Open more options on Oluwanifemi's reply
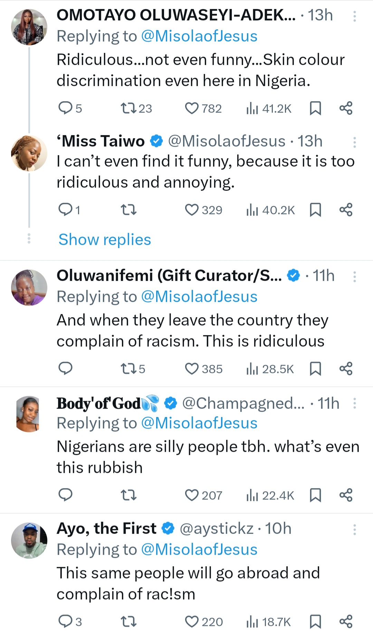373x637 pixels. (x=354, y=277)
